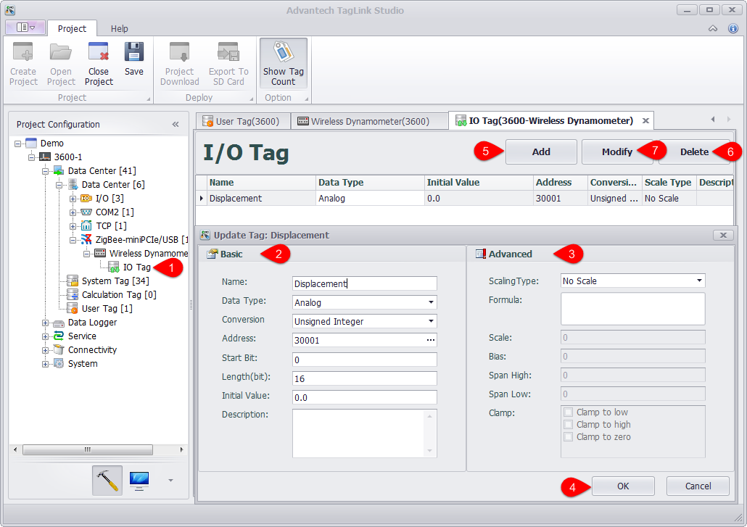The height and width of the screenshot is (527, 747).
Task: Click the Name input field
Action: point(364,284)
